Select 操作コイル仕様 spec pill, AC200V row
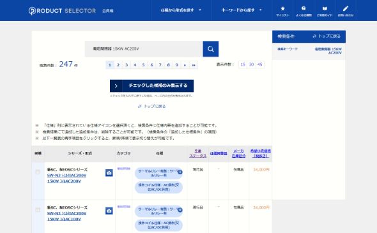Viewport: 377px width, 233px height. (x=158, y=188)
